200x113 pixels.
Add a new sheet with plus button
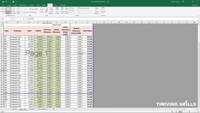(x=53, y=109)
